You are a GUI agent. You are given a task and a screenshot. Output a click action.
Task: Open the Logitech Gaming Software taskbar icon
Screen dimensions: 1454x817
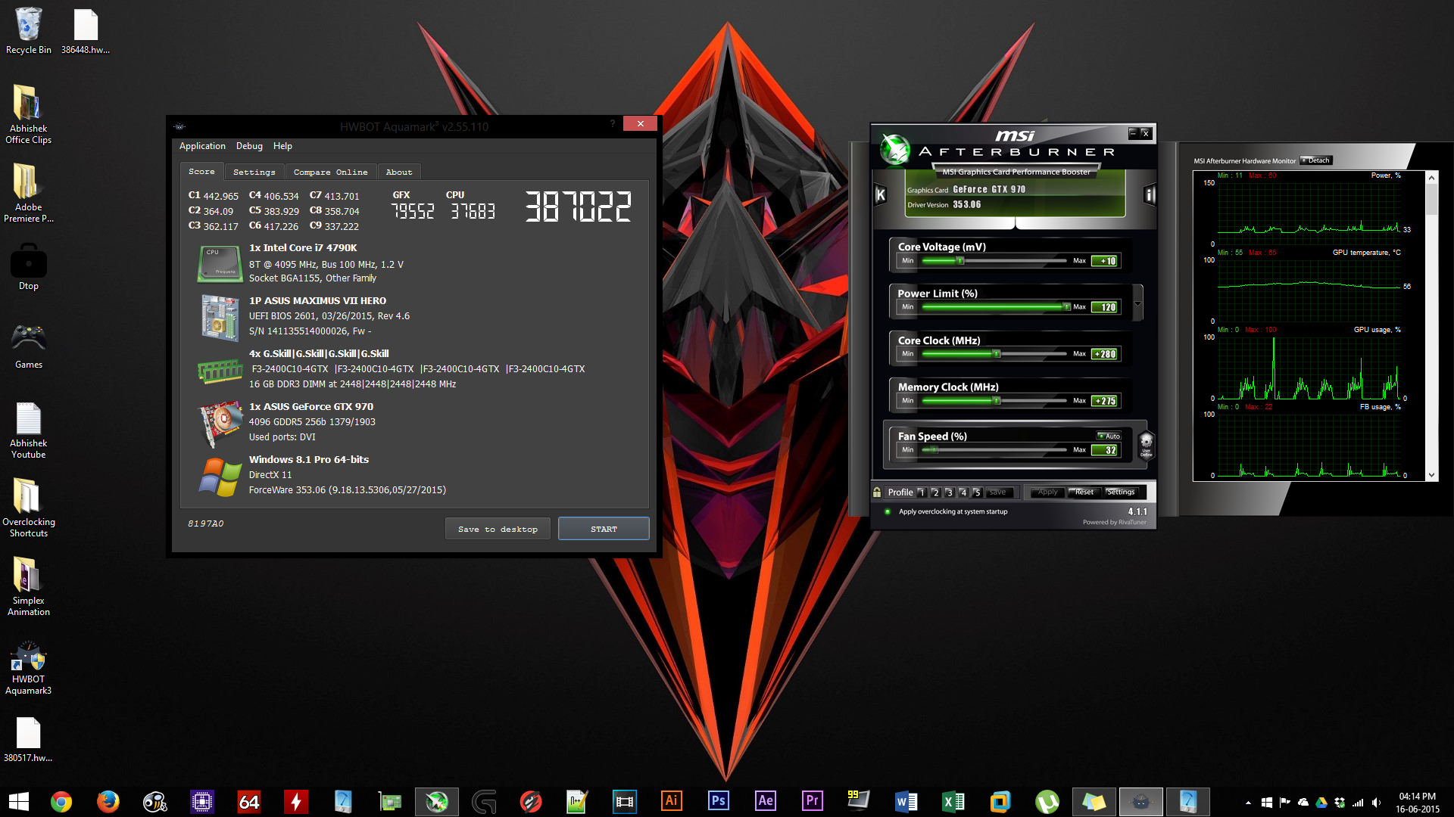tap(484, 801)
